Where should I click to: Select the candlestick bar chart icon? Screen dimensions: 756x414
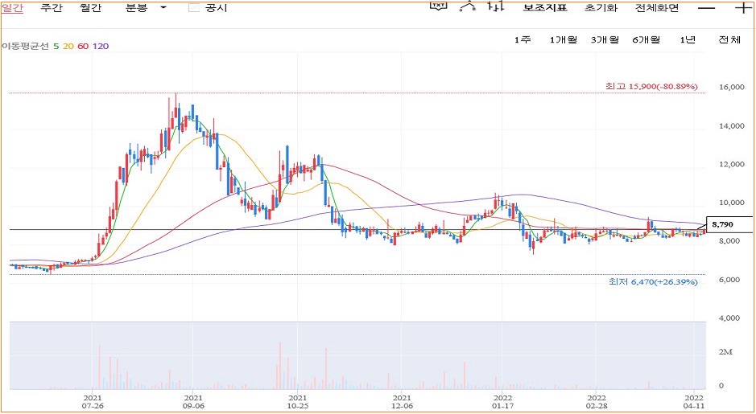pyautogui.click(x=496, y=7)
